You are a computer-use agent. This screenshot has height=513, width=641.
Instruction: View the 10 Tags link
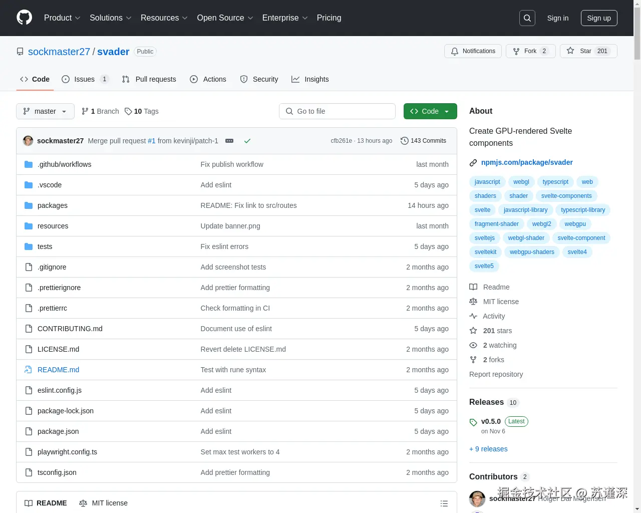tap(142, 111)
